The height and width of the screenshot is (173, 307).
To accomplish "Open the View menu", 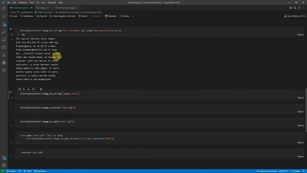I will pyautogui.click(x=32, y=2).
